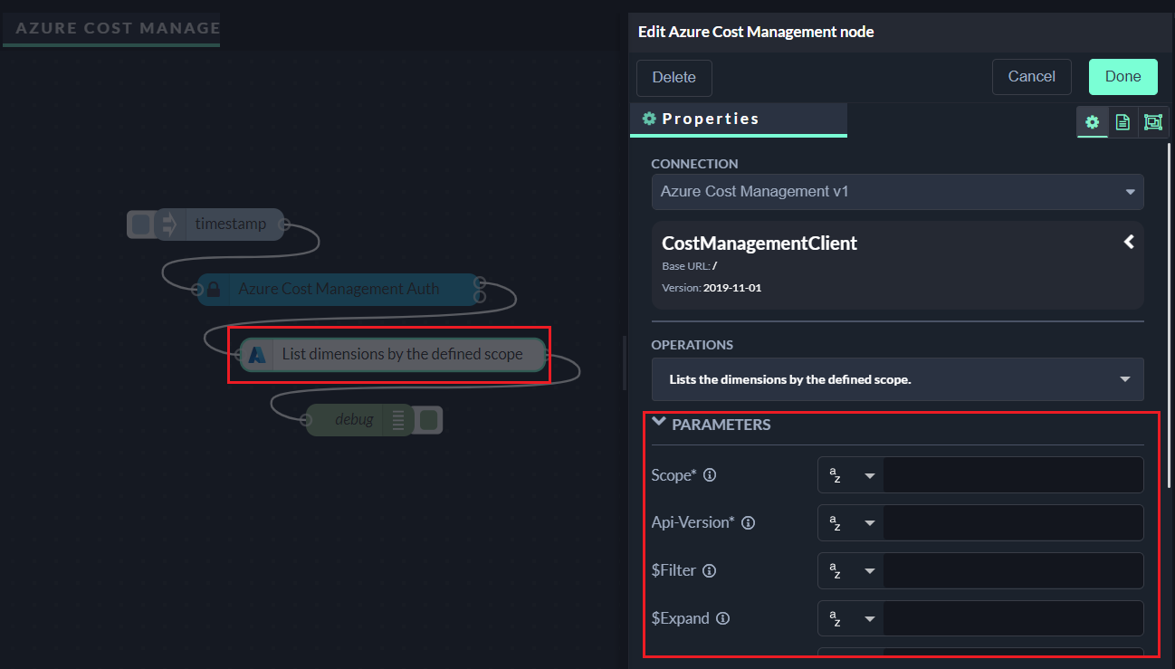Click info icon next to Api-Version
The image size is (1175, 669).
(749, 522)
